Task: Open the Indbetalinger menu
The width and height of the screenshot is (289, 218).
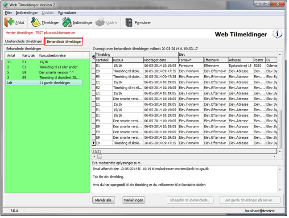Action: (x=27, y=13)
